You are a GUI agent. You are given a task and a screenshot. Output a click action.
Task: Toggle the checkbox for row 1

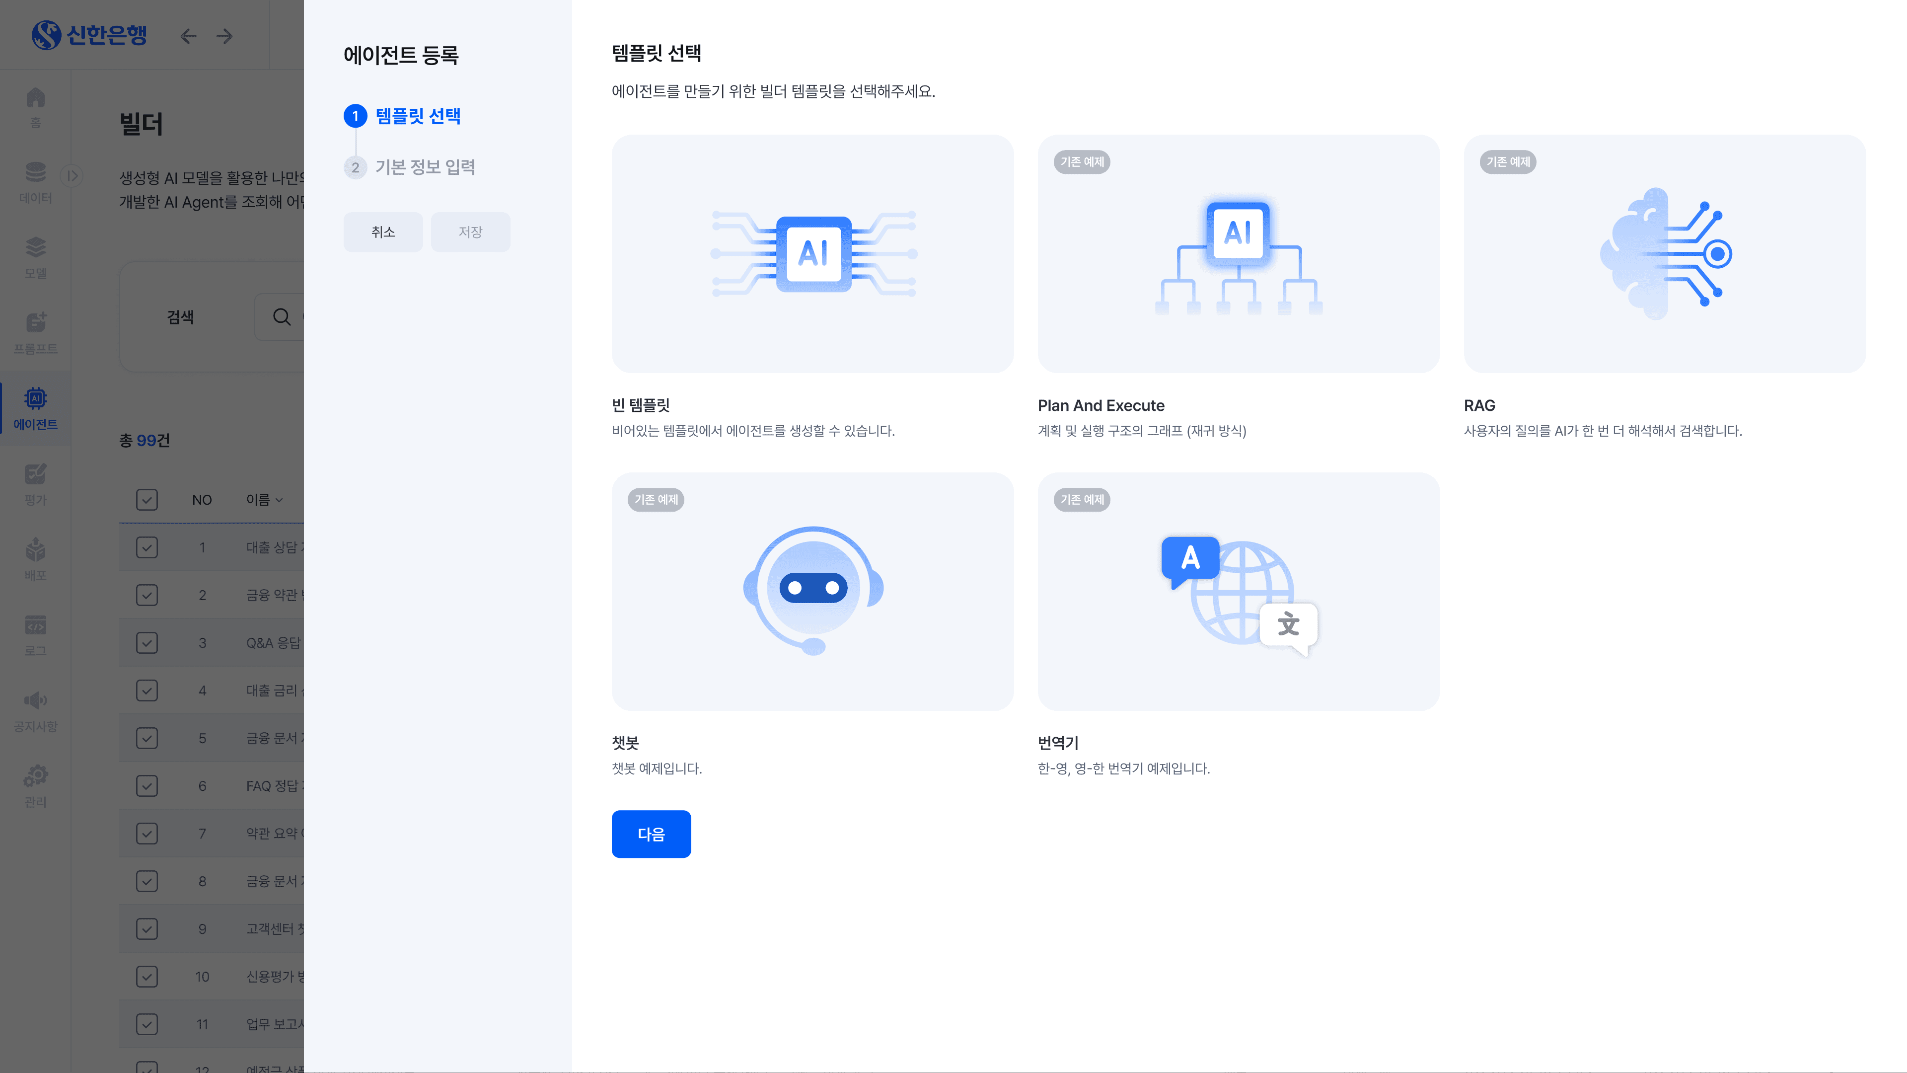coord(147,547)
